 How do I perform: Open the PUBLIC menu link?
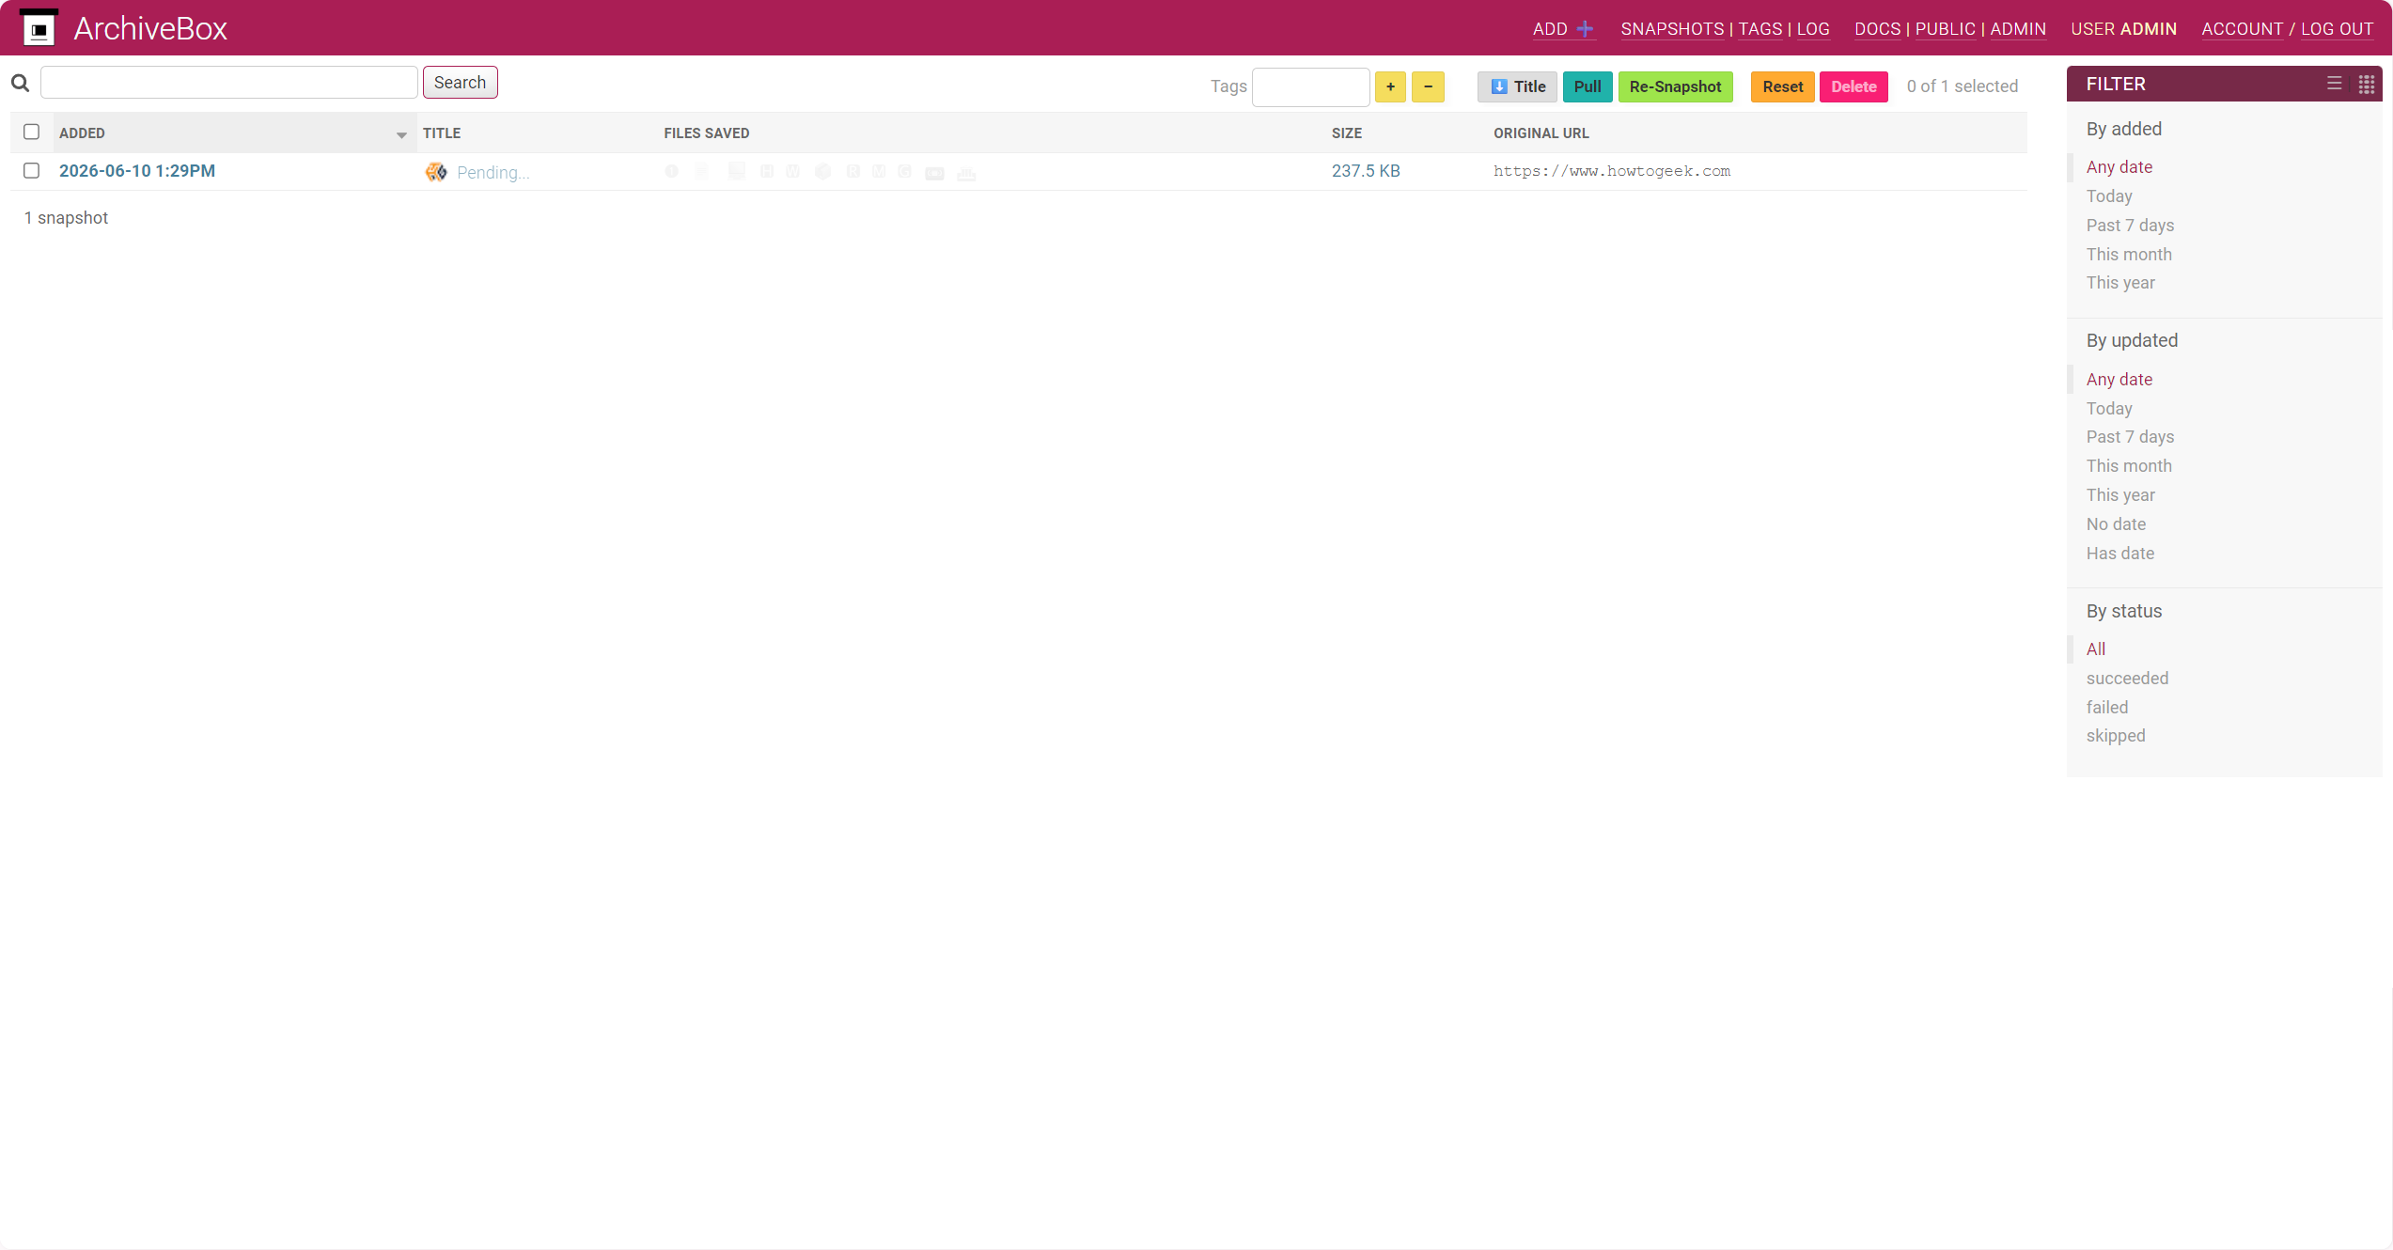[x=1945, y=29]
